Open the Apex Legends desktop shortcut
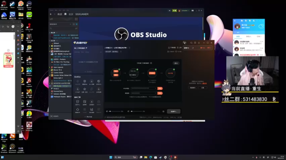This screenshot has height=160, width=286. click(29, 82)
